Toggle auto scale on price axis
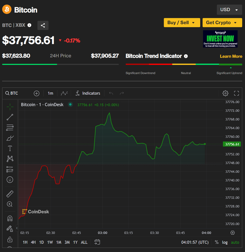The width and height of the screenshot is (245, 252). point(235,242)
